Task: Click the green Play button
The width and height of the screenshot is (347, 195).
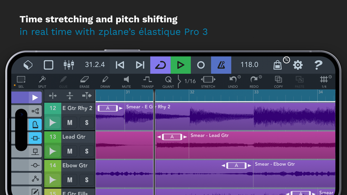Action: 180,65
